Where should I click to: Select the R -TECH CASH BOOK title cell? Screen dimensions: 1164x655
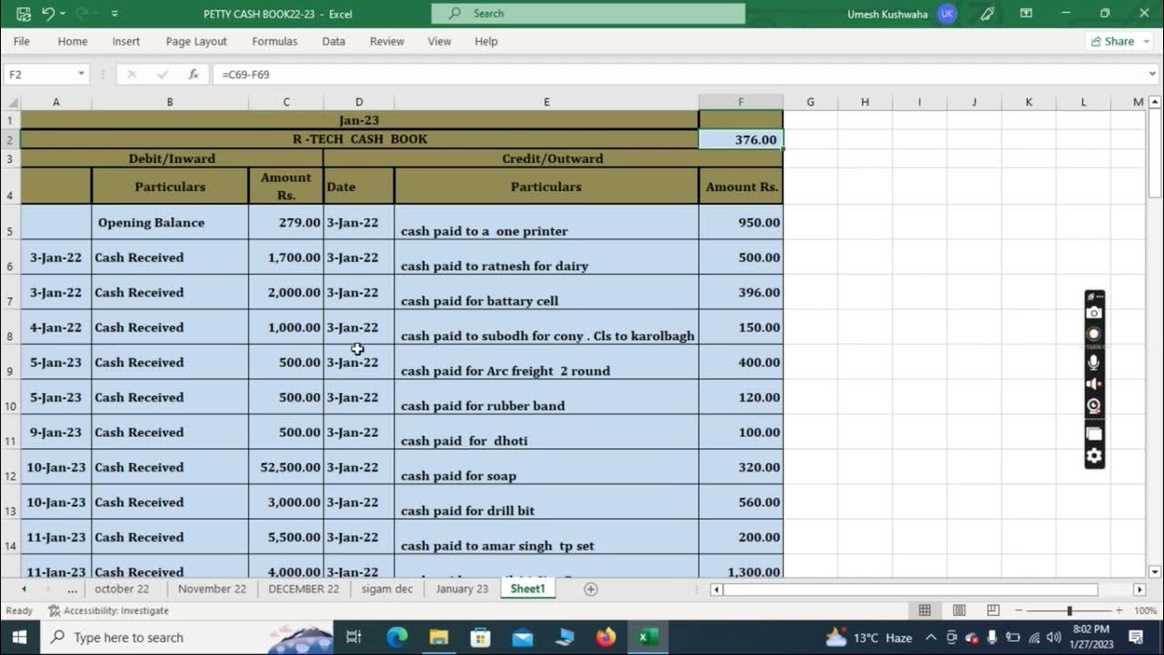click(x=359, y=139)
